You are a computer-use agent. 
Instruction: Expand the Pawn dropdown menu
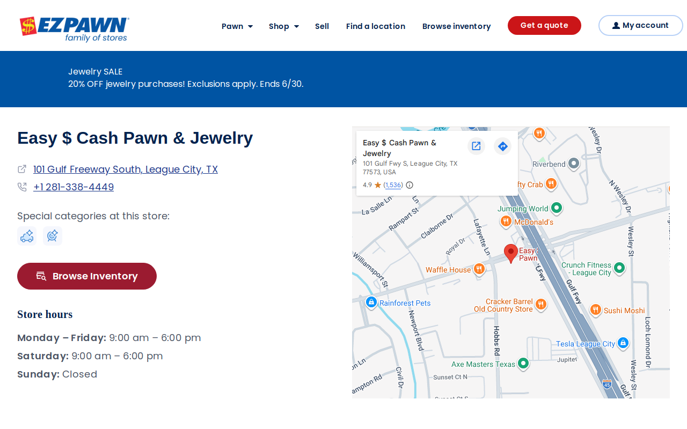[237, 26]
